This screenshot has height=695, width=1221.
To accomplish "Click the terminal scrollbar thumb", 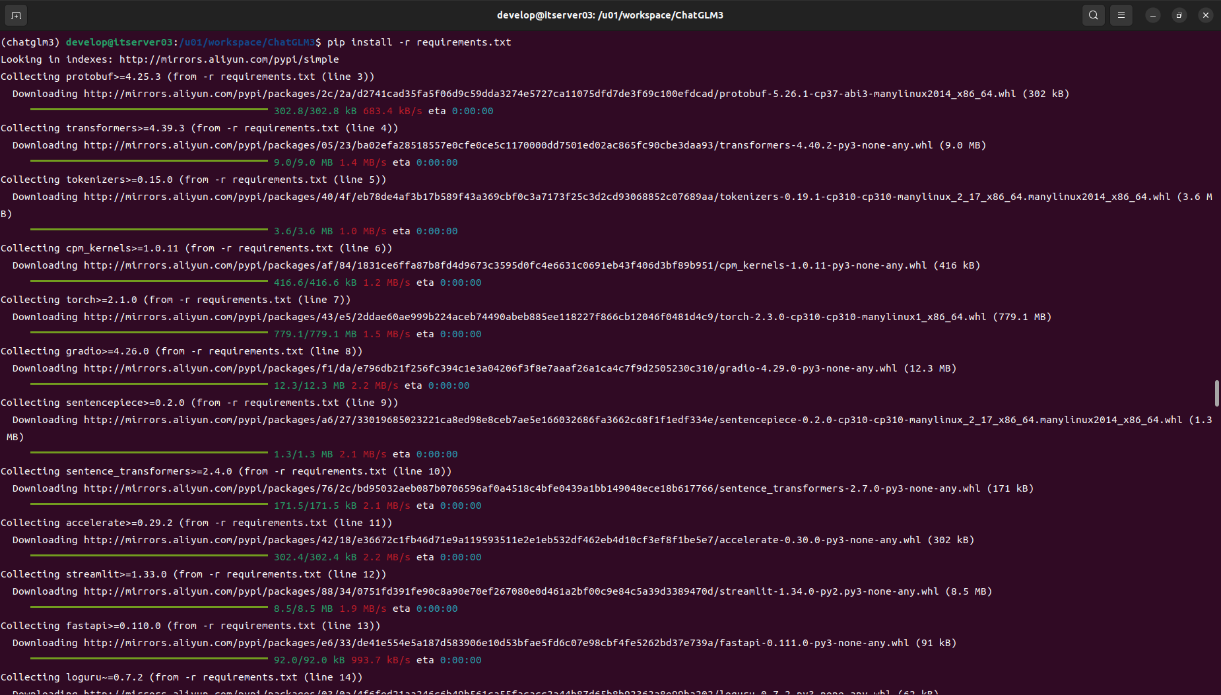I will tap(1216, 393).
